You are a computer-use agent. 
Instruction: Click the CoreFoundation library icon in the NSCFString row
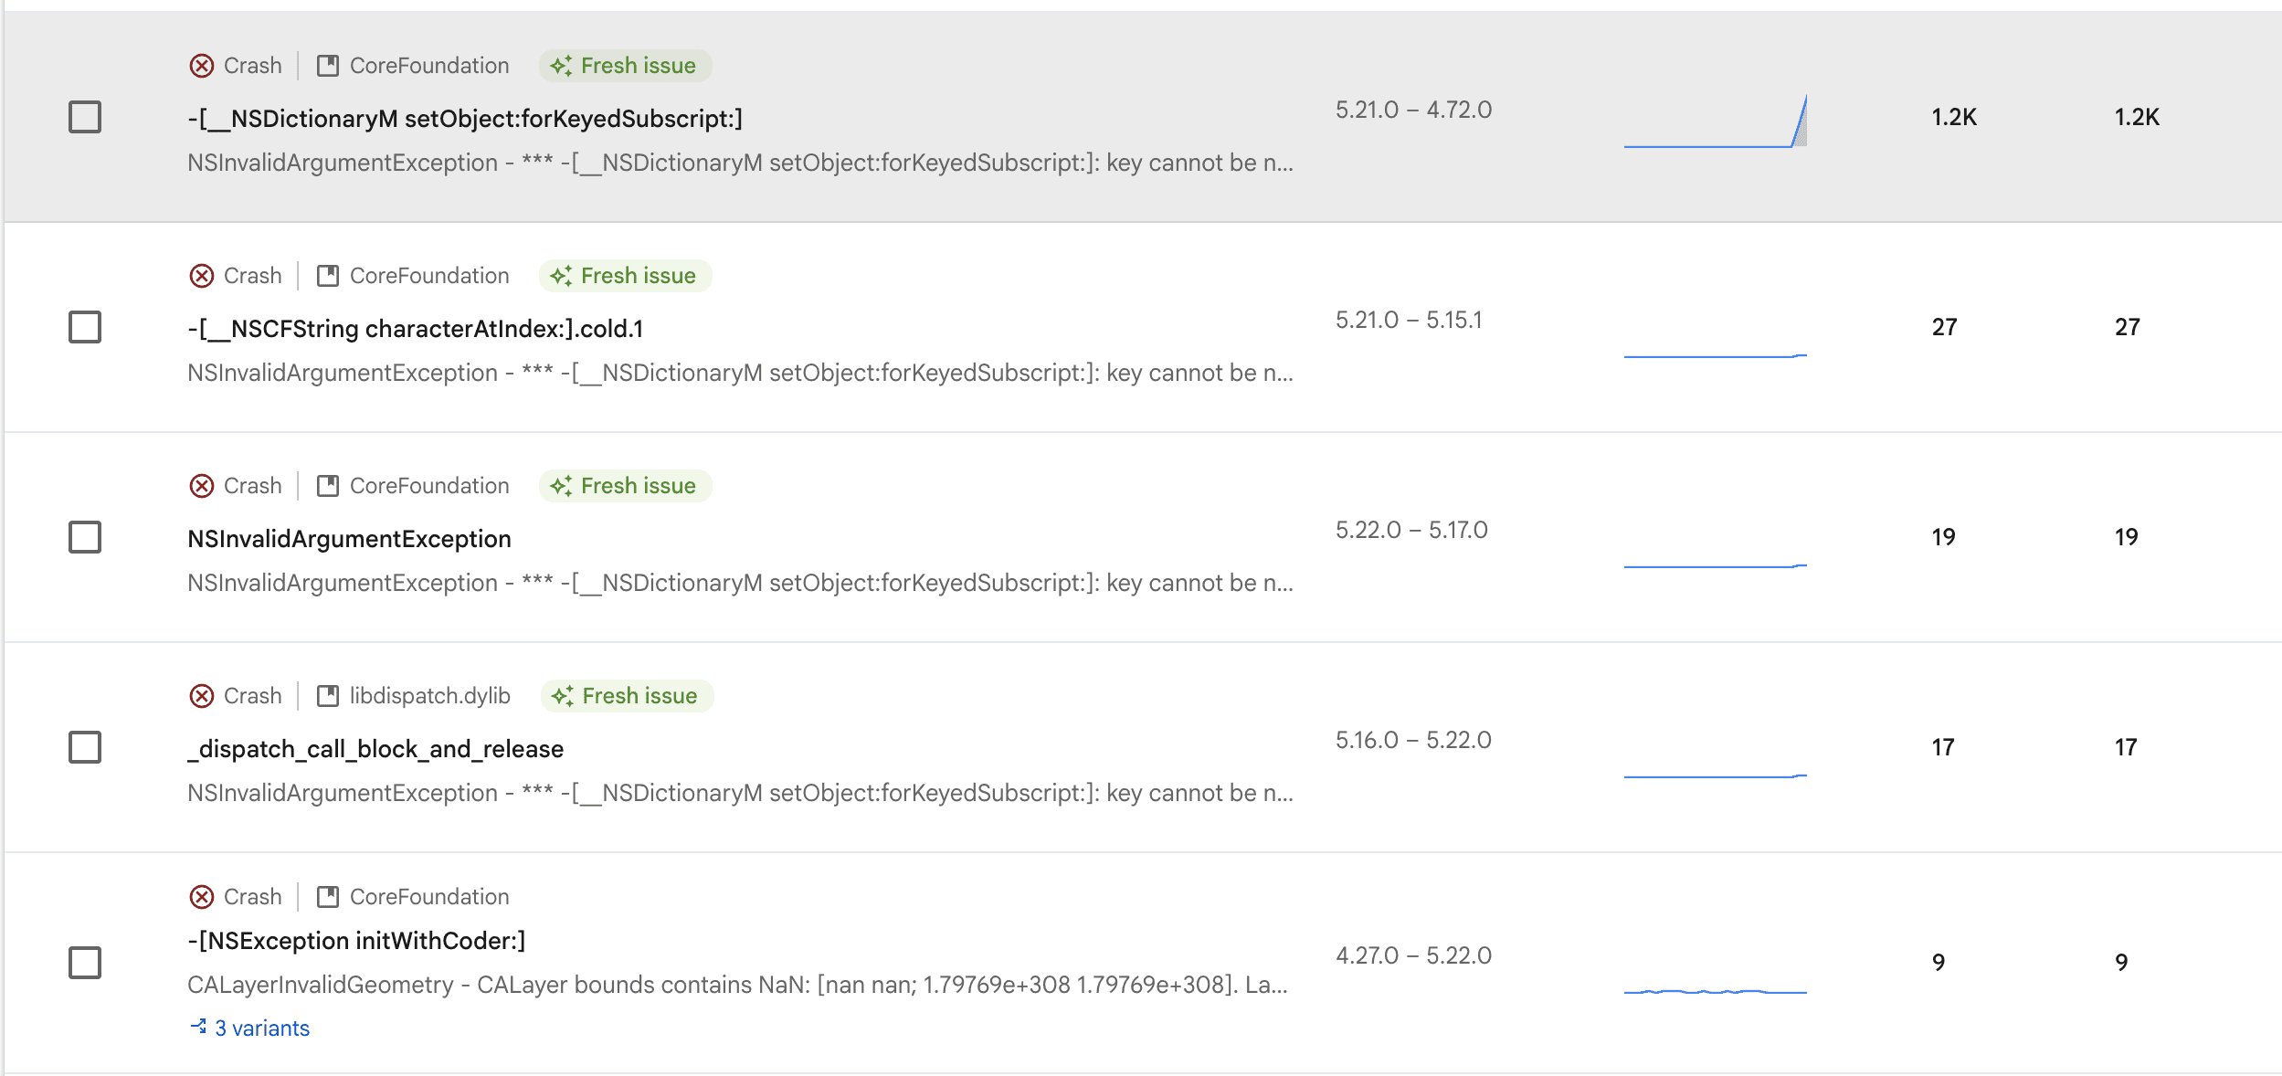click(x=328, y=276)
